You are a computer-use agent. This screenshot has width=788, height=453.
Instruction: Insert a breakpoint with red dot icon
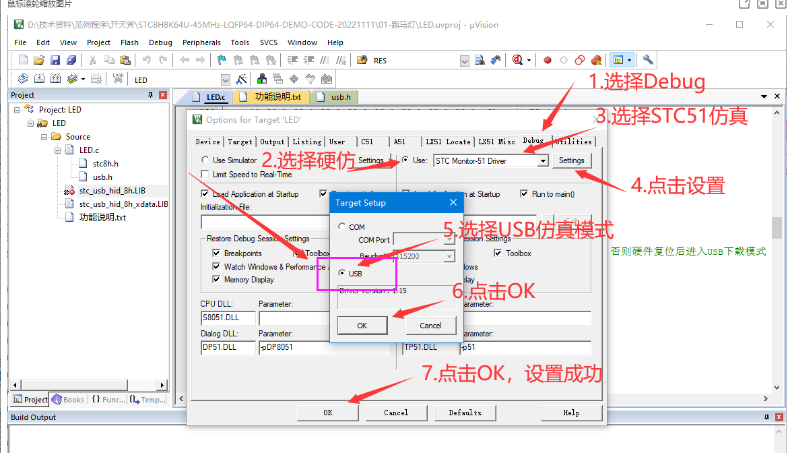pyautogui.click(x=548, y=61)
